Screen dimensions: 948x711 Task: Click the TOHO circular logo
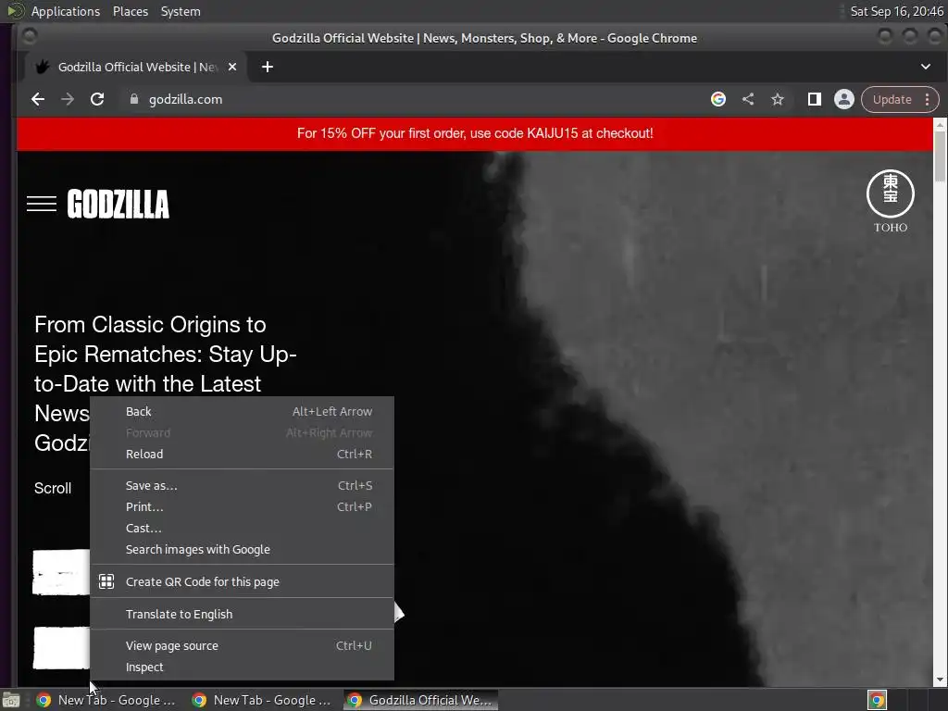tap(891, 201)
